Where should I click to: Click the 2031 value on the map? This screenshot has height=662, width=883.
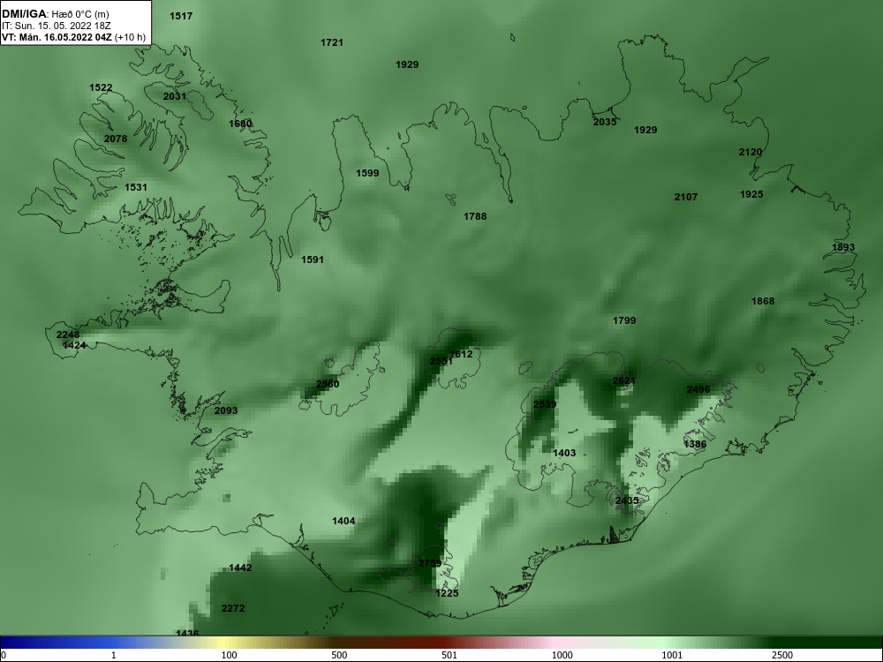pos(175,96)
